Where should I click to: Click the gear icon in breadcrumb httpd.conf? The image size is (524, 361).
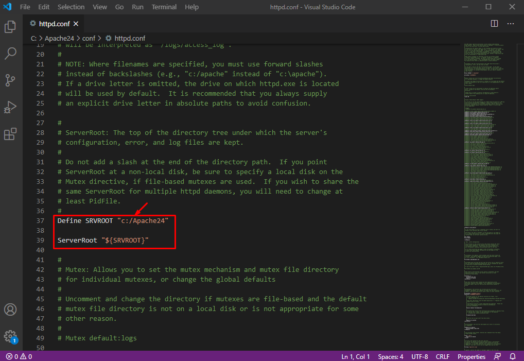pos(108,38)
